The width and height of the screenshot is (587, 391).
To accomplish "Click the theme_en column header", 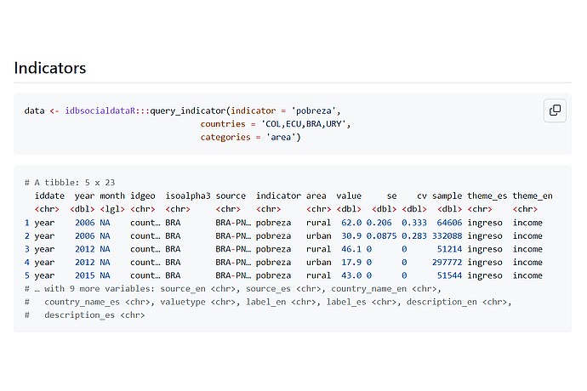I will (533, 195).
